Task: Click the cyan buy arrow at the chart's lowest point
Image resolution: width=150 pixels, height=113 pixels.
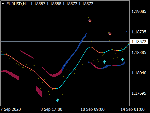Action: click(58, 100)
